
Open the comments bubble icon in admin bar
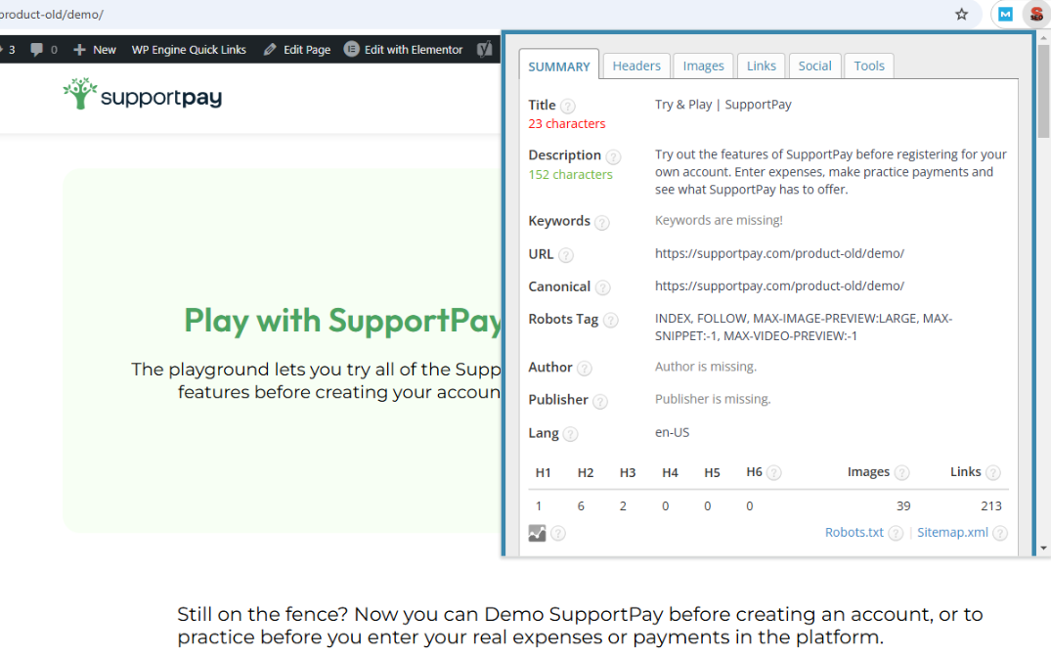click(x=37, y=49)
